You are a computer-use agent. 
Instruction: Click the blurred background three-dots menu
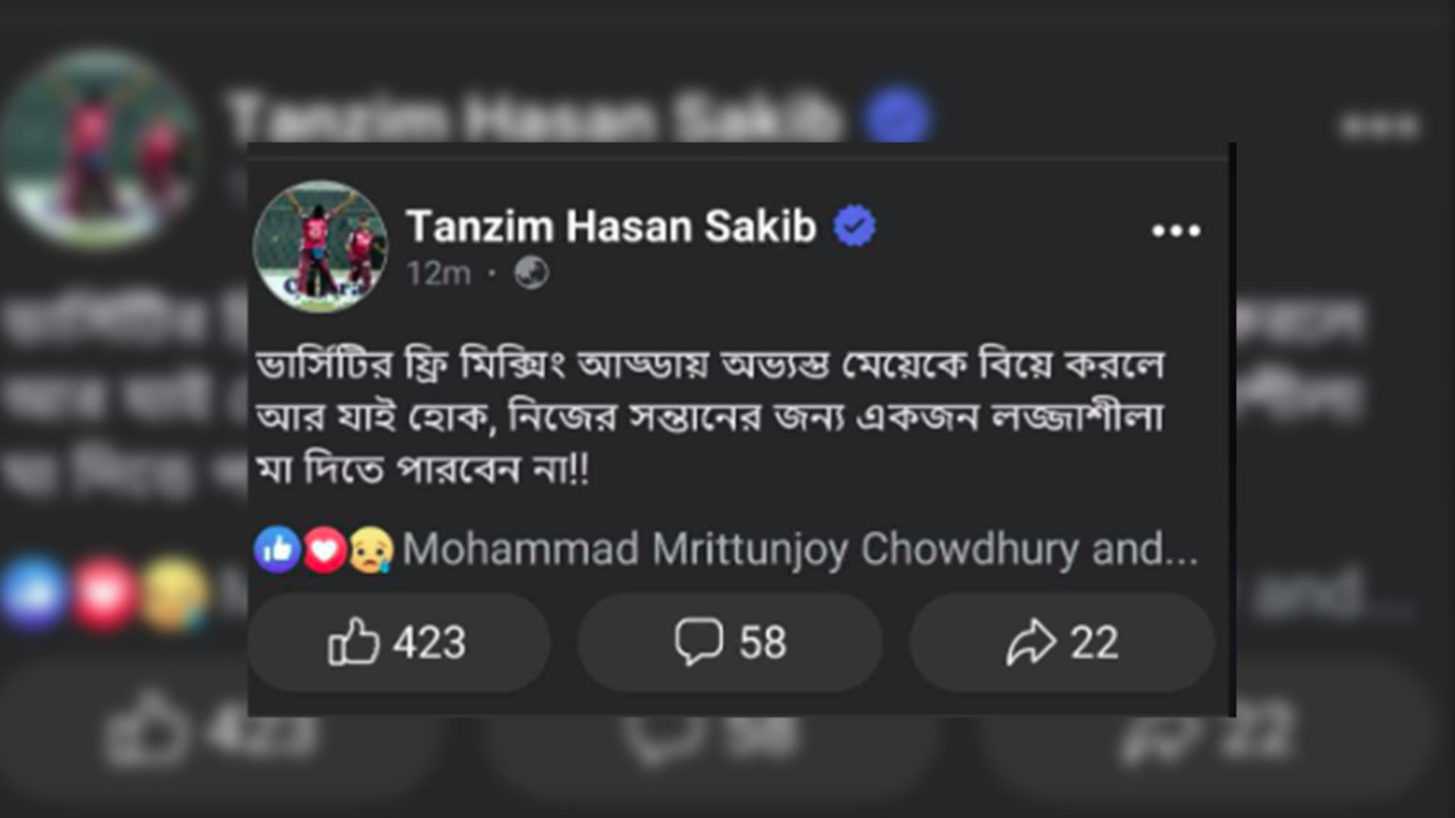pos(1380,125)
